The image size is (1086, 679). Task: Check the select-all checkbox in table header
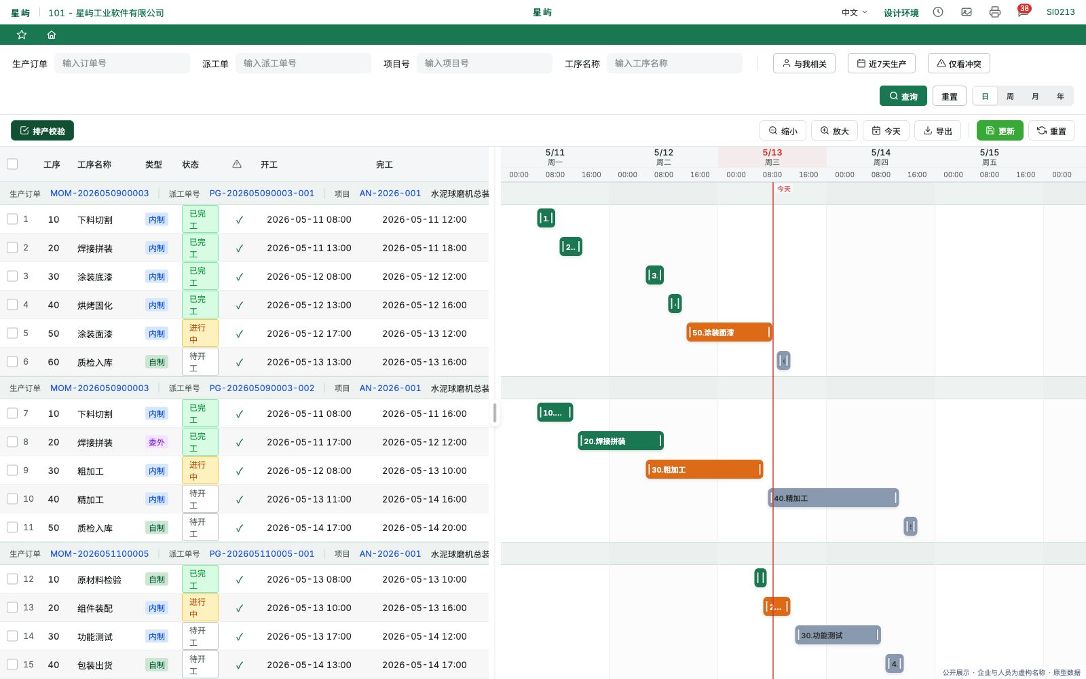[x=12, y=164]
